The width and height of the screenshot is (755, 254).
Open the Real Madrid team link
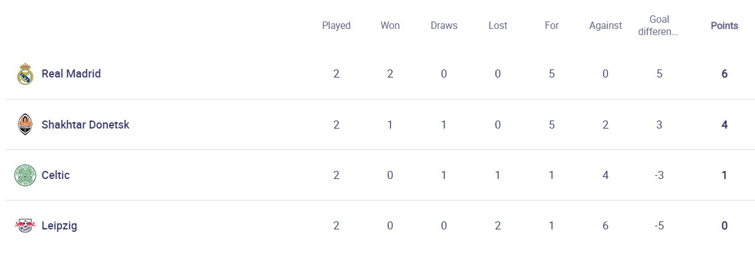coord(71,74)
